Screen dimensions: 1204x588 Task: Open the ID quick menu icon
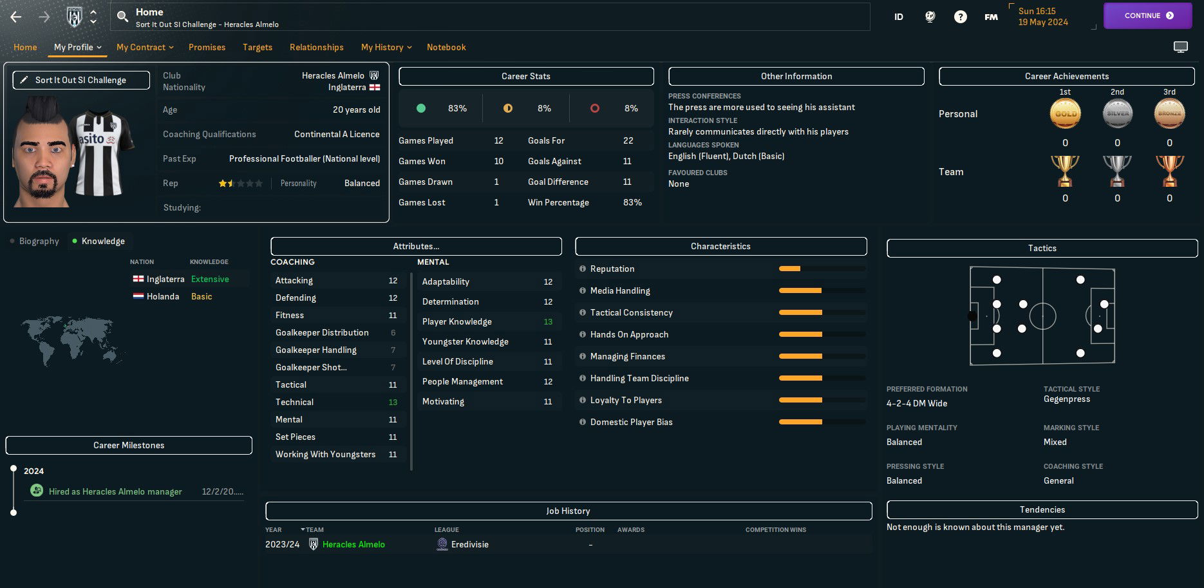[899, 17]
